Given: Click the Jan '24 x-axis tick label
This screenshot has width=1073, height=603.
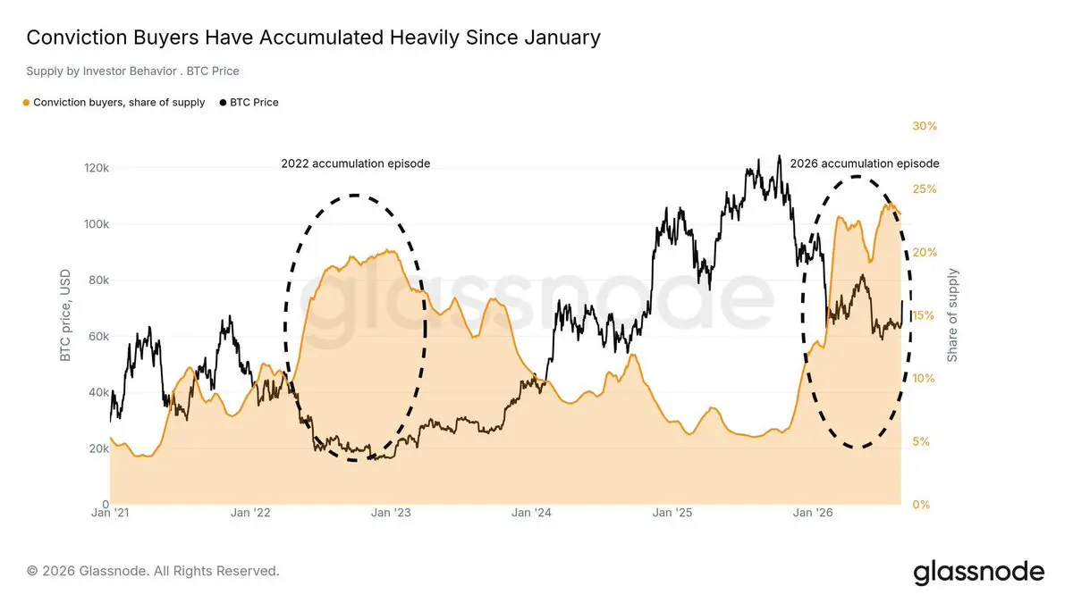Looking at the screenshot, I should (x=531, y=513).
